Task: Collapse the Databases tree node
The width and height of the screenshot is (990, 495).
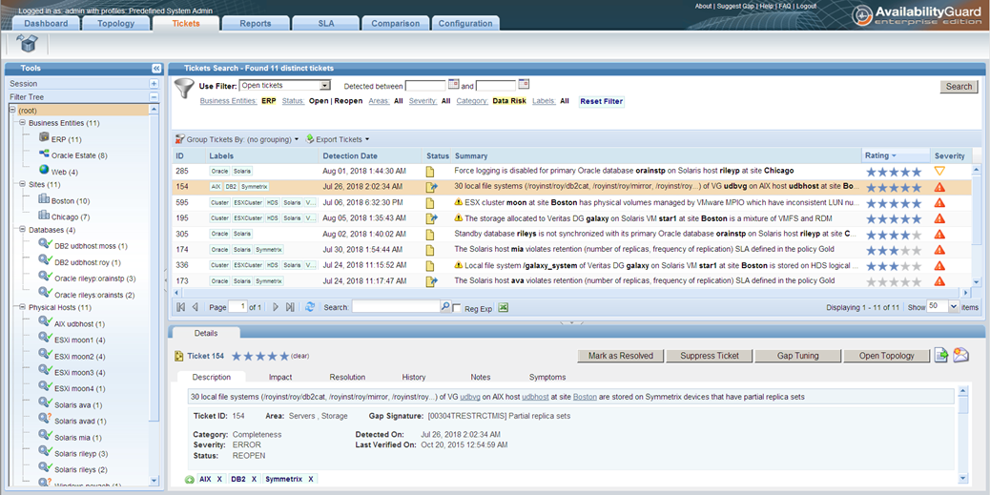Action: pyautogui.click(x=23, y=230)
